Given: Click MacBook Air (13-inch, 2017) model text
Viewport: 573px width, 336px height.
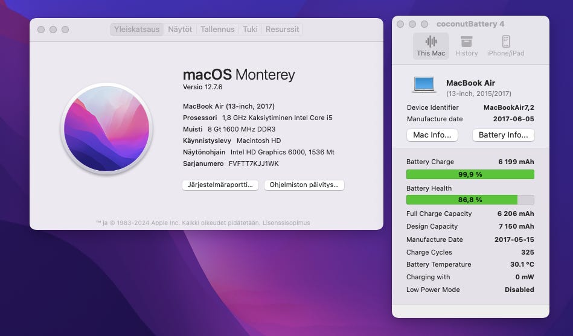Looking at the screenshot, I should coord(229,106).
